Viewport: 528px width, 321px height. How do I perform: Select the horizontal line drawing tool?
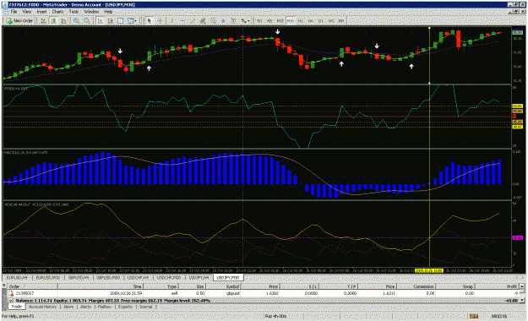point(182,21)
